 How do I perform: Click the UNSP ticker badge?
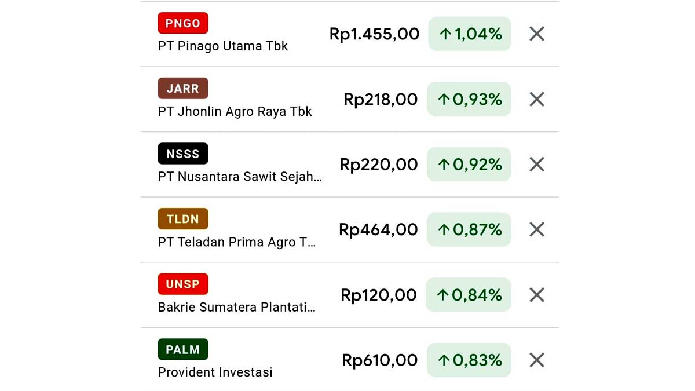pos(183,284)
